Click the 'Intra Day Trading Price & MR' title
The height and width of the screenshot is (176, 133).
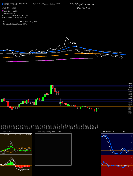(49, 132)
